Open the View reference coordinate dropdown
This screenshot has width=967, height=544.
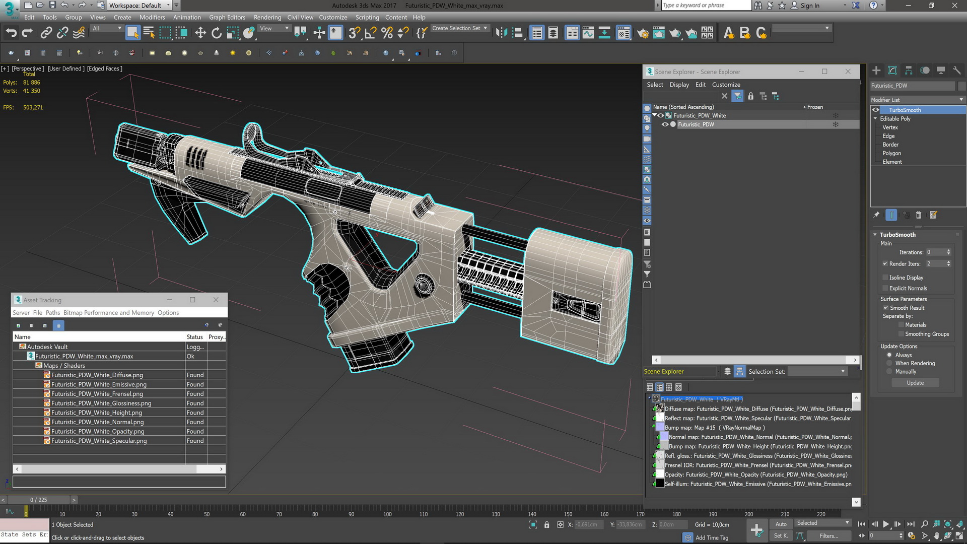coord(274,29)
